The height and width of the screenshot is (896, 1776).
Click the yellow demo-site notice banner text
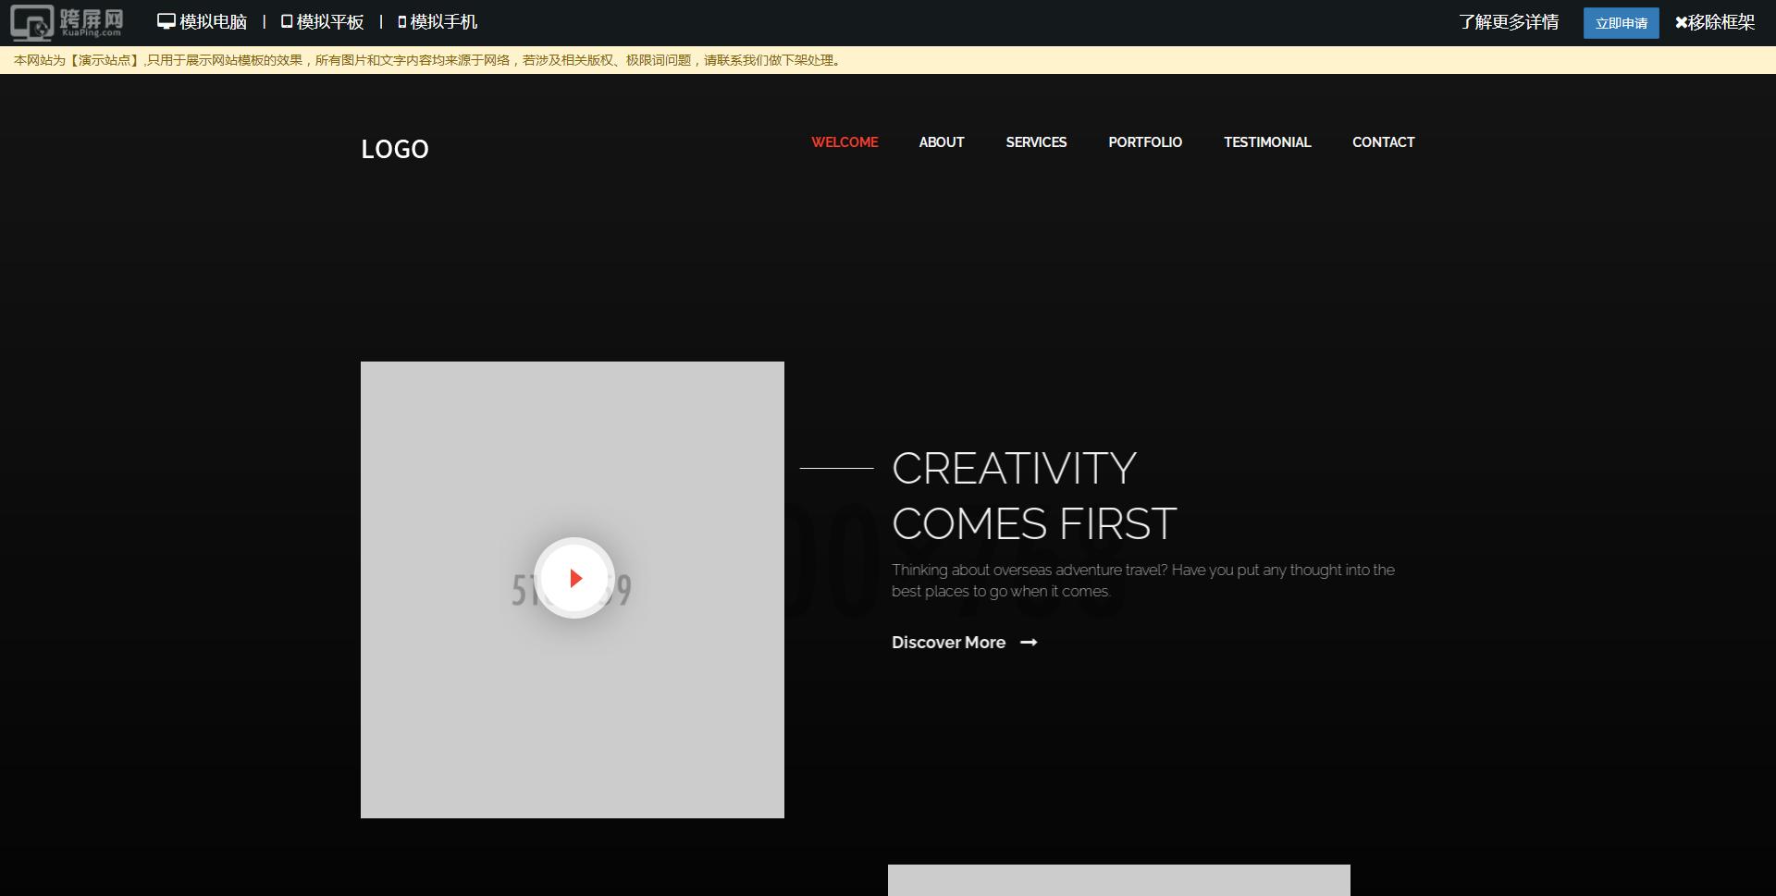(x=427, y=60)
